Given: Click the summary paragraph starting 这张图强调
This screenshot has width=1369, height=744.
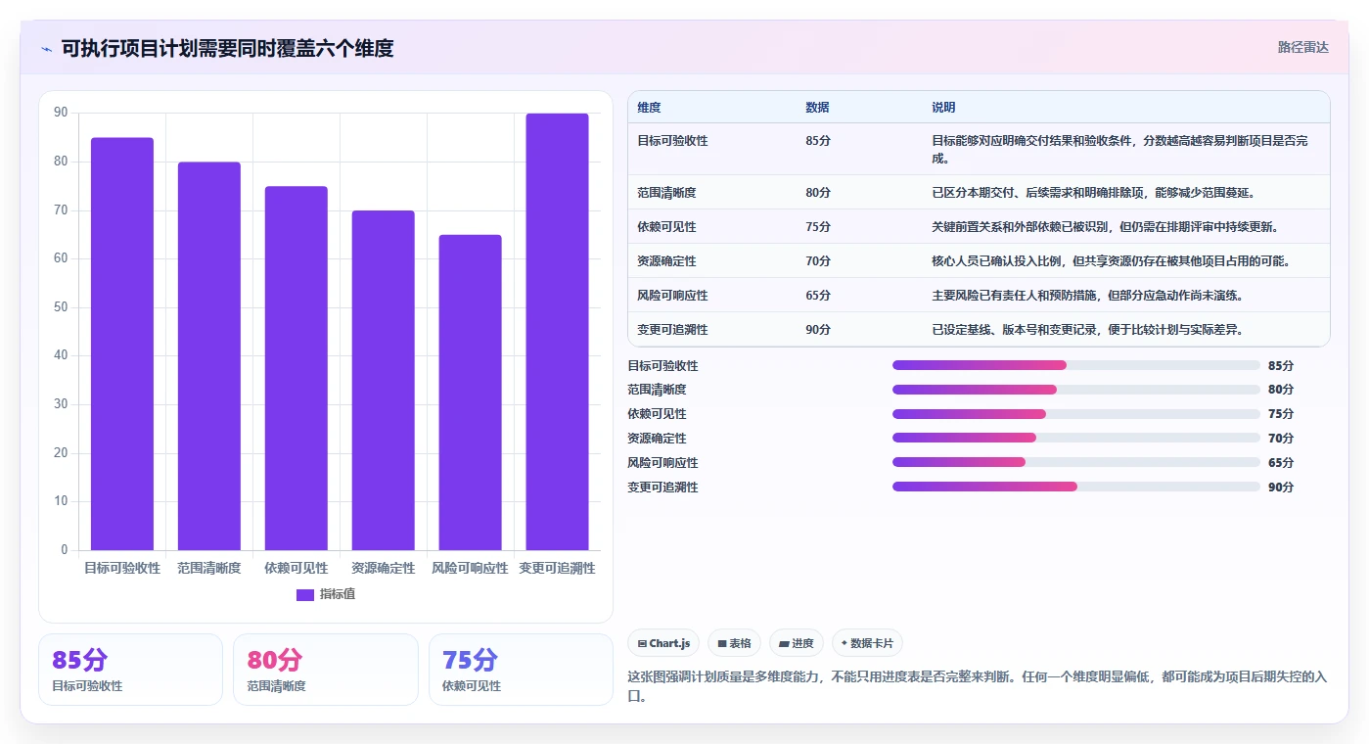Looking at the screenshot, I should pyautogui.click(x=977, y=686).
